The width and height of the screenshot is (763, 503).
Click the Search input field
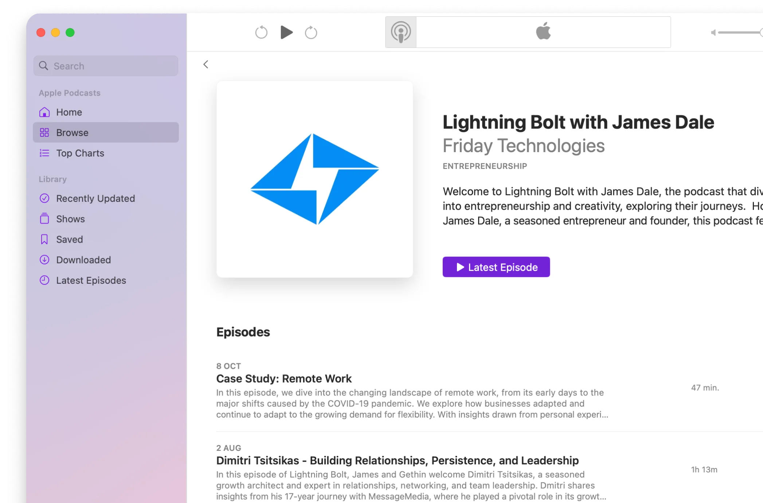point(105,66)
